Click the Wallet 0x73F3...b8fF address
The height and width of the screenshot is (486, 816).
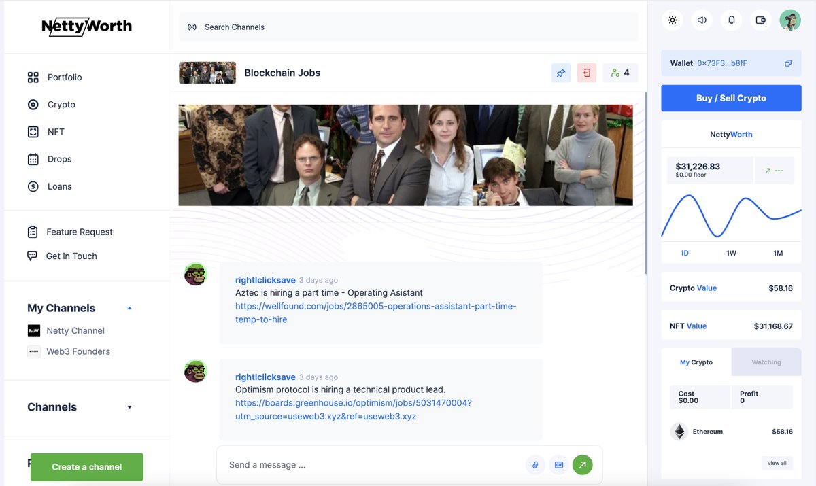pyautogui.click(x=721, y=63)
